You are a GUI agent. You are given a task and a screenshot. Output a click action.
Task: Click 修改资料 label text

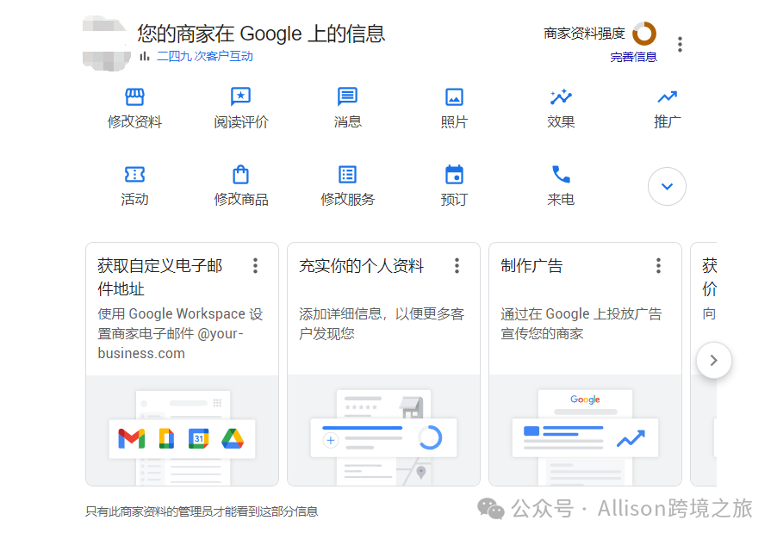coord(134,122)
